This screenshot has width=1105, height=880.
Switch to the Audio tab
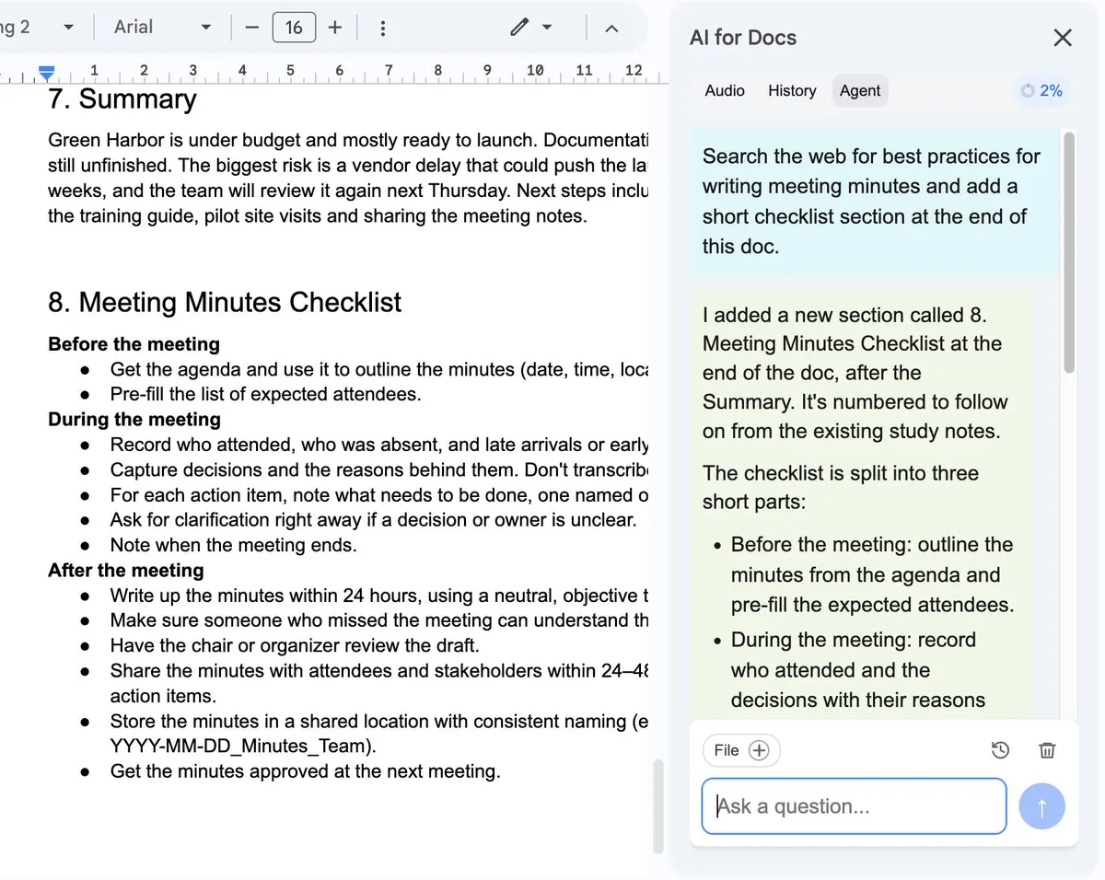pyautogui.click(x=725, y=90)
